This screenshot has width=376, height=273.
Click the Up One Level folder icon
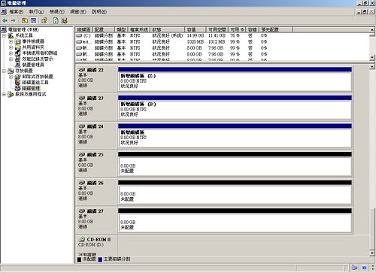coord(25,20)
